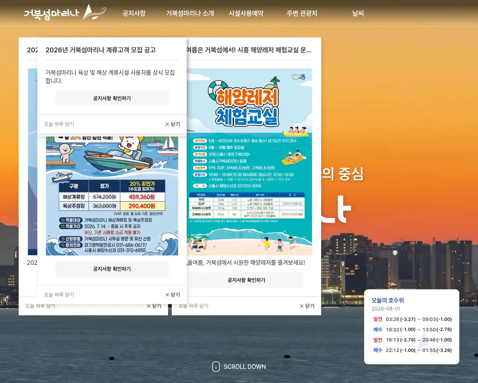Click the 오늘의 호수위 heading
Screen dimensions: 478x383
click(388, 300)
